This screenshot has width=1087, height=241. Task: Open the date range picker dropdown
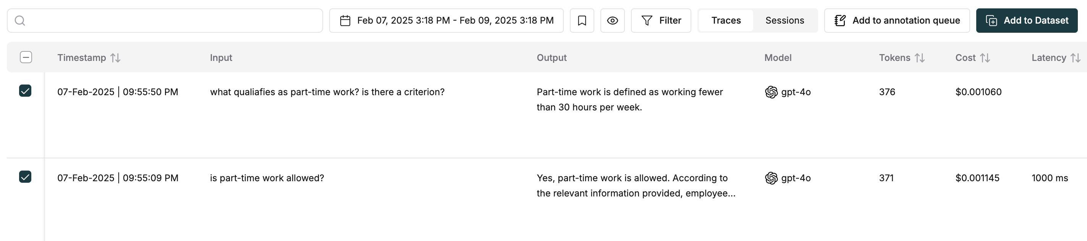(446, 20)
